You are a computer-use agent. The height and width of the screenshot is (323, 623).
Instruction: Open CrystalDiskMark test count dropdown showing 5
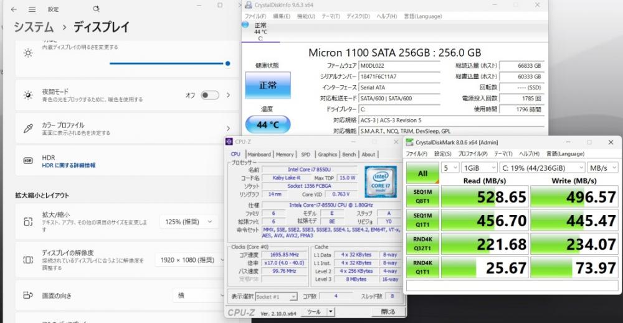point(450,168)
